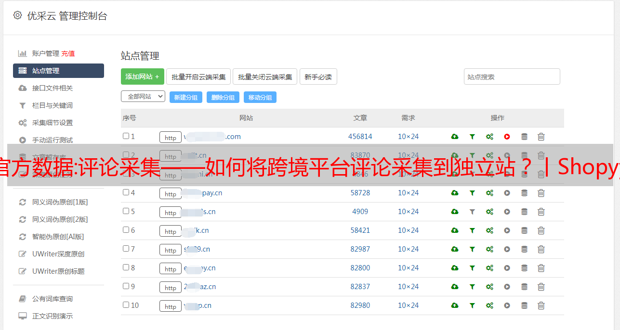Click the play icon in row 5
The image size is (620, 330).
(507, 212)
